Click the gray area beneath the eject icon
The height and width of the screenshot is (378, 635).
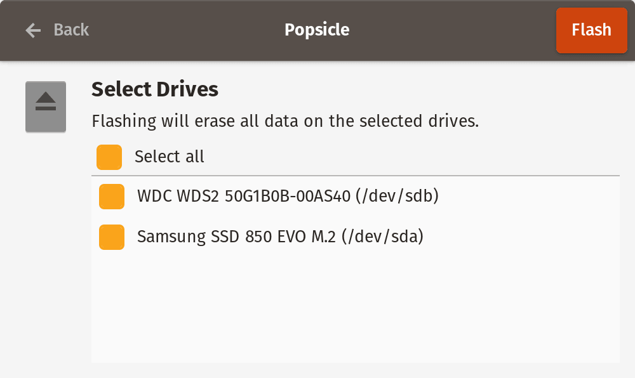pyautogui.click(x=46, y=254)
